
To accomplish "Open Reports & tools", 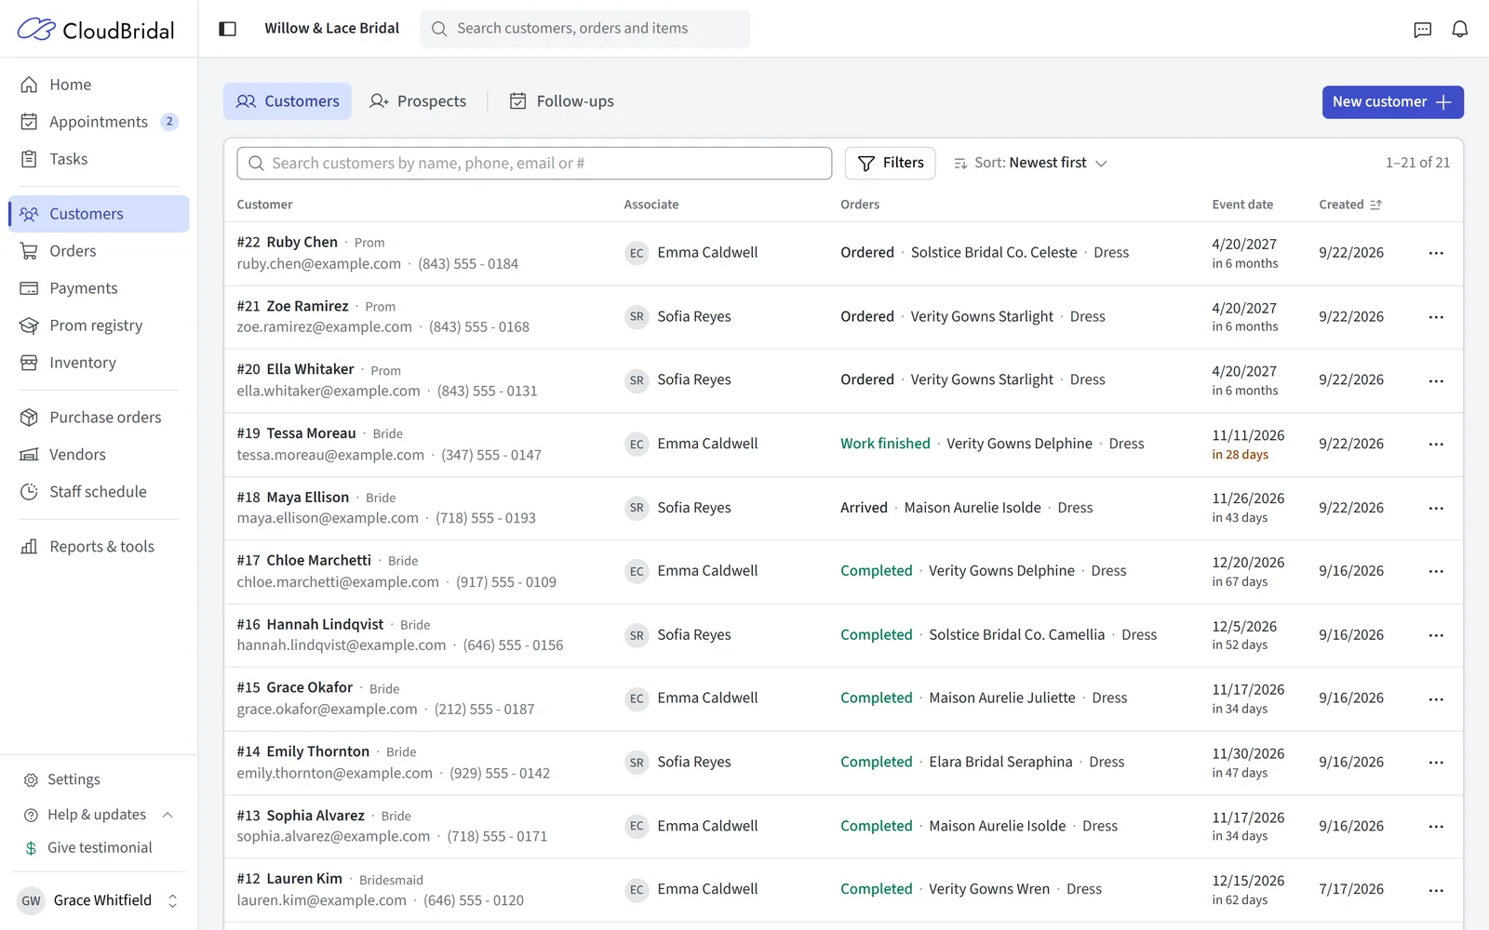I will tap(99, 547).
